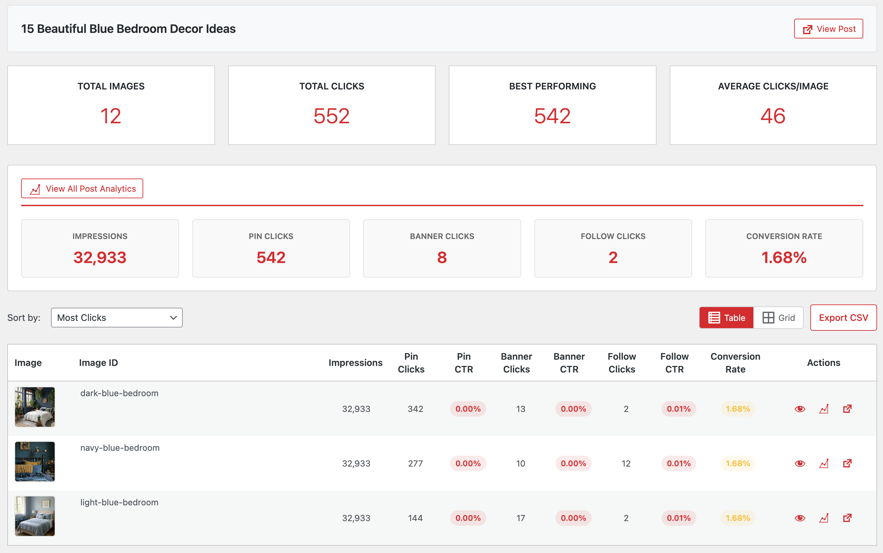Switch to Table view
Screen dimensions: 883x553
click(727, 318)
